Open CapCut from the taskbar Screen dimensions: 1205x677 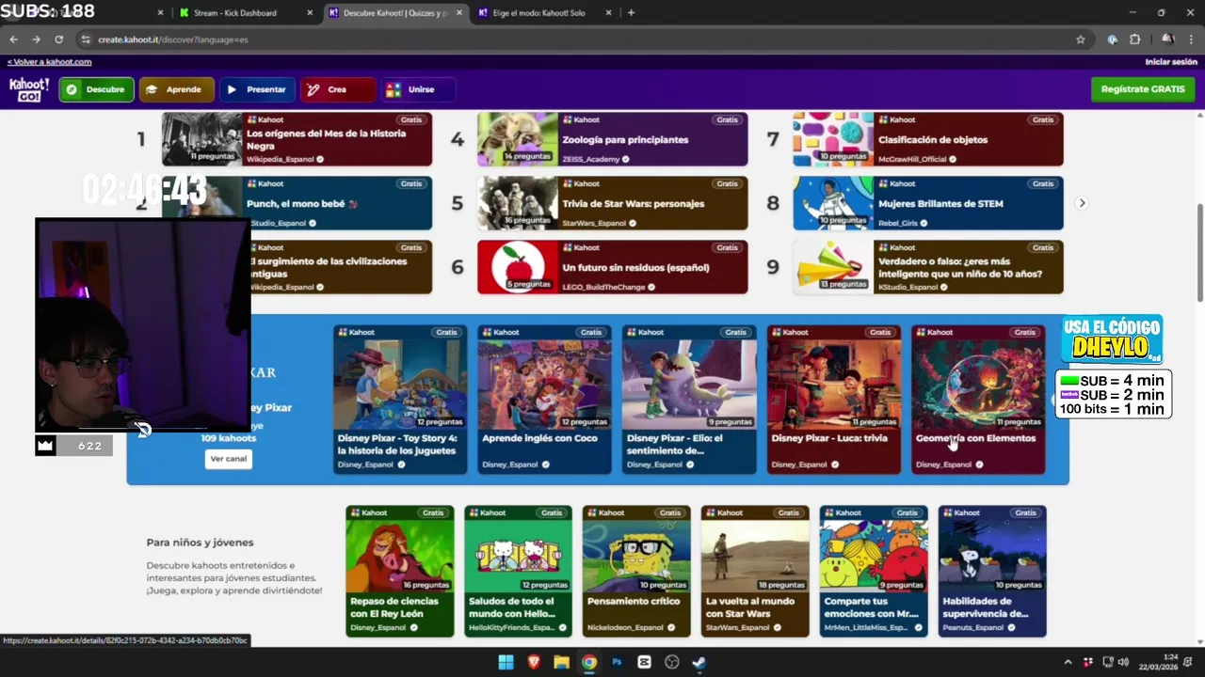tap(644, 662)
